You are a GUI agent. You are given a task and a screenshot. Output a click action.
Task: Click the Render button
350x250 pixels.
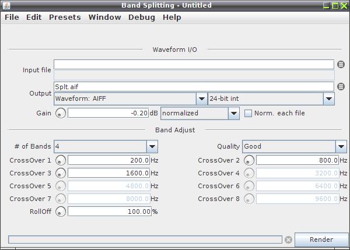(x=321, y=240)
